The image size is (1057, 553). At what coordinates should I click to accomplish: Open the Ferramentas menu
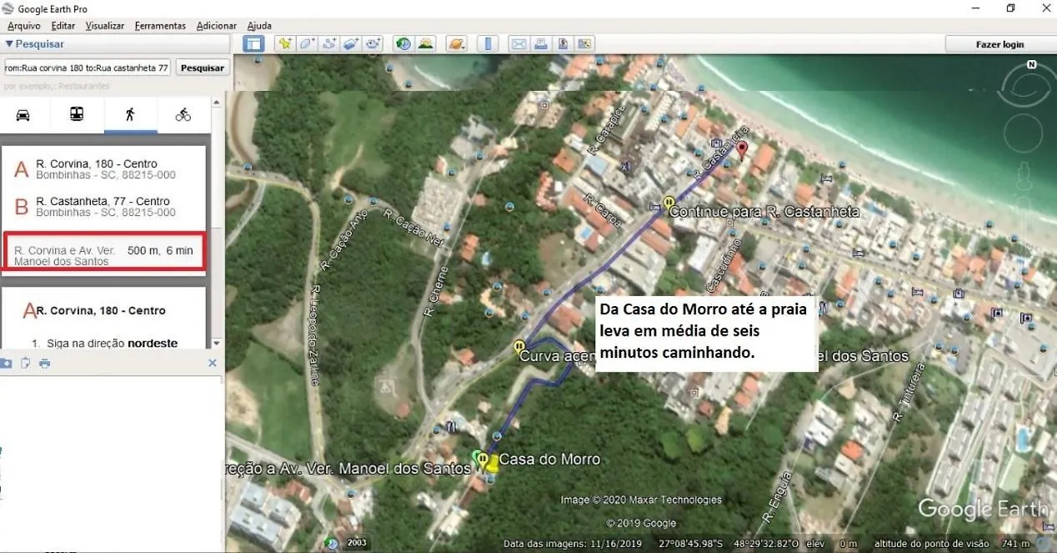pyautogui.click(x=160, y=26)
